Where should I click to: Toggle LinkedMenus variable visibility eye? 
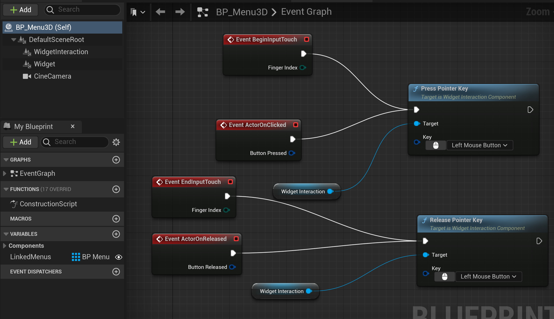click(x=119, y=257)
